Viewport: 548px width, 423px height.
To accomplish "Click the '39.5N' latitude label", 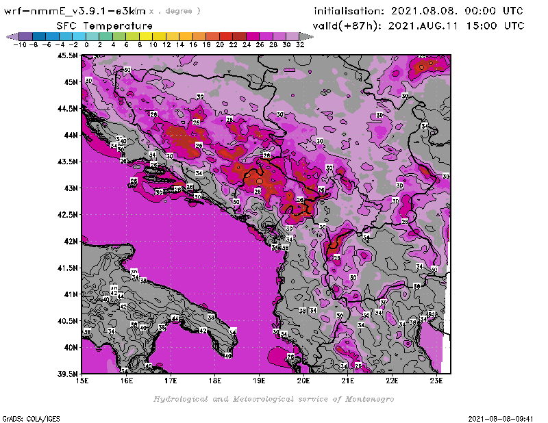I will pos(68,374).
